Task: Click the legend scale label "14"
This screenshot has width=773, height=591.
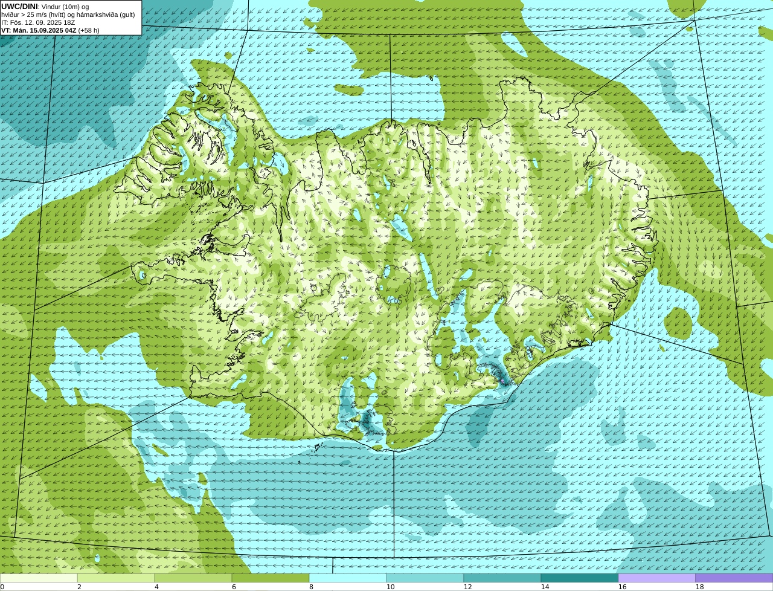Action: (x=545, y=587)
